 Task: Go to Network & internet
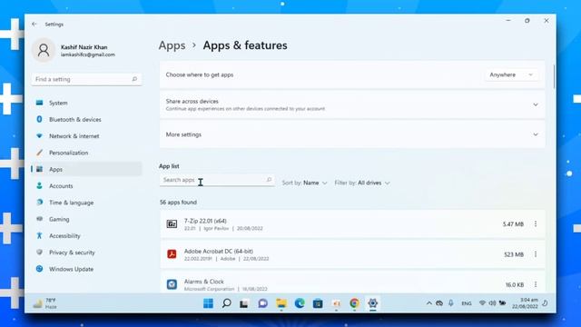[87, 136]
